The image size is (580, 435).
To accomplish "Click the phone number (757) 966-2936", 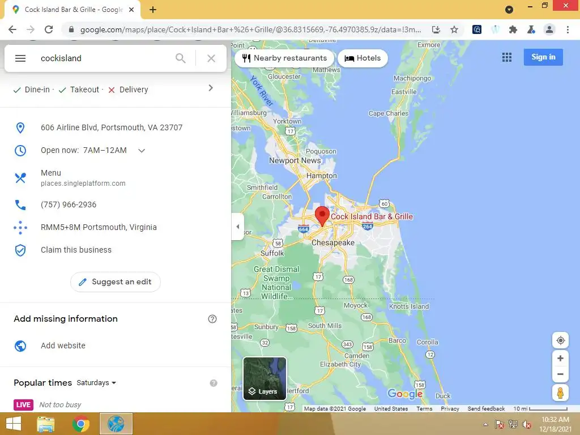I will [x=69, y=204].
